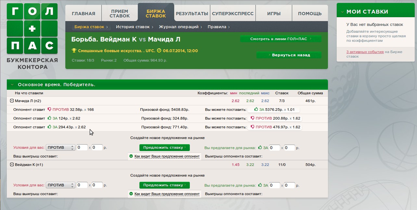Click the 461р. total sum value

pyautogui.click(x=310, y=101)
